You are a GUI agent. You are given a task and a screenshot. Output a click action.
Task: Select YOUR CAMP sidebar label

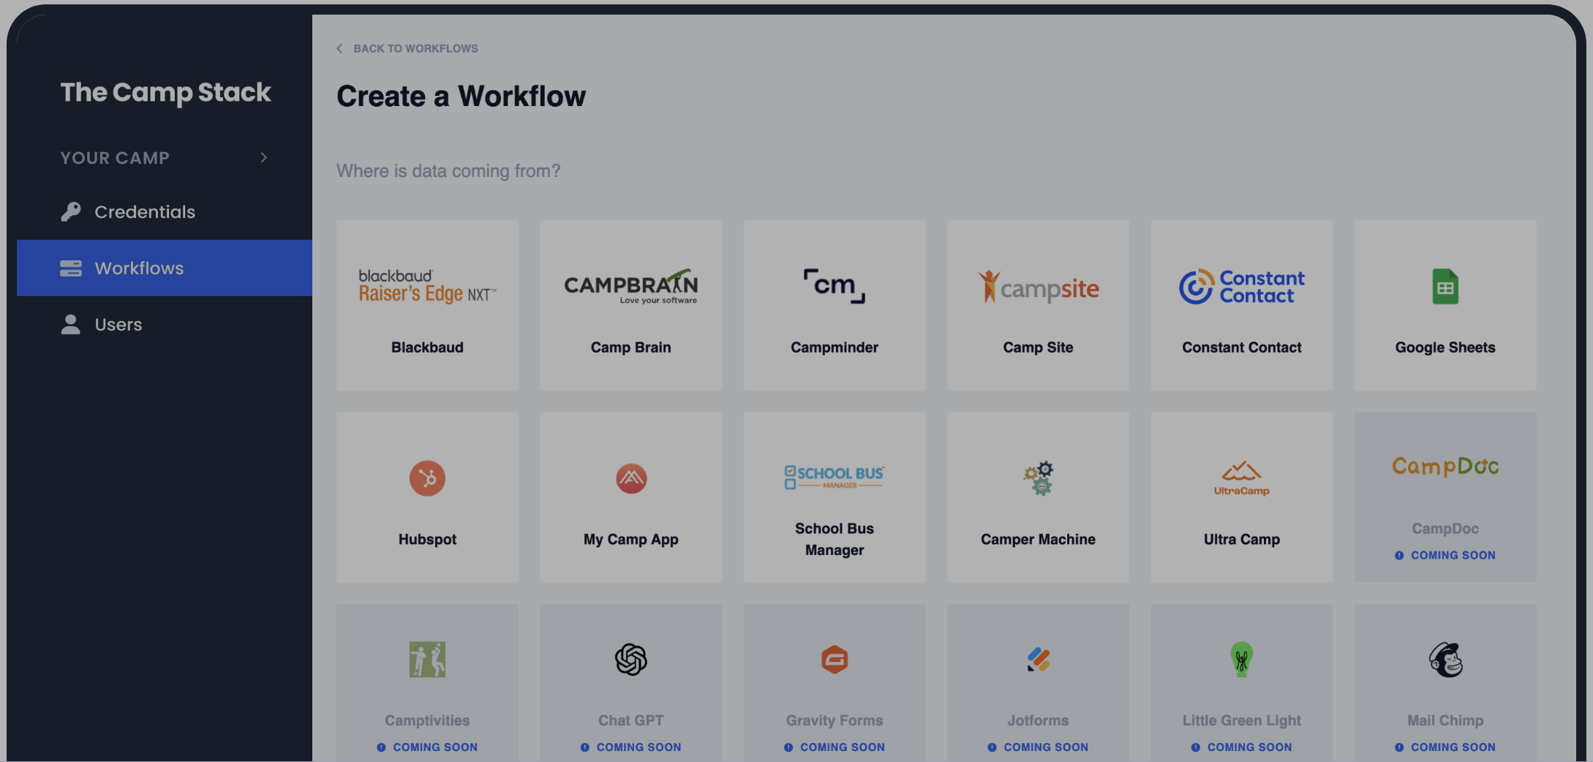click(x=115, y=158)
